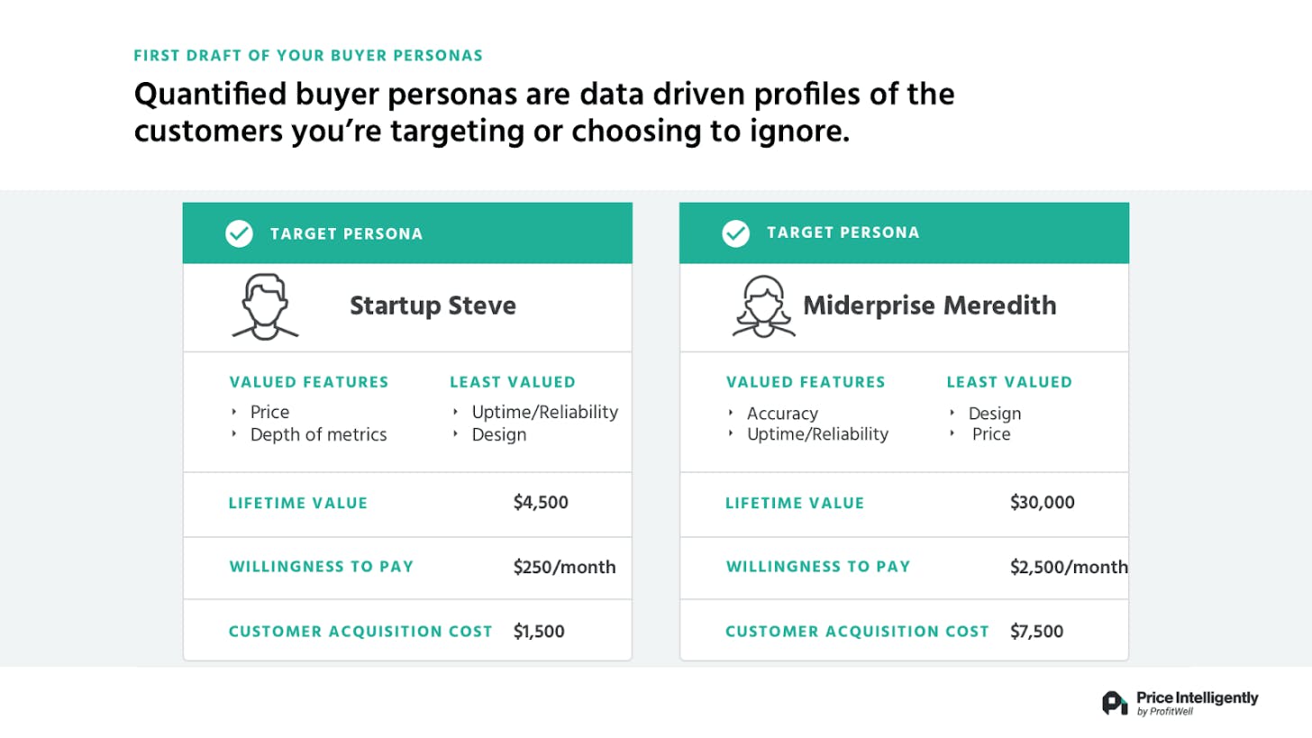Image resolution: width=1312 pixels, height=738 pixels.
Task: Click the Miderprise Meredith name heading
Action: [x=929, y=305]
